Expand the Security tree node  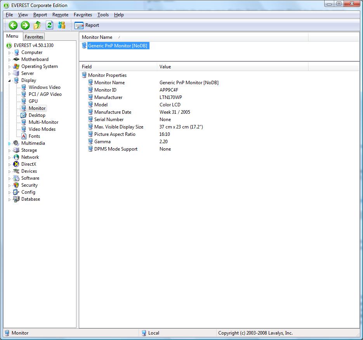[9, 186]
